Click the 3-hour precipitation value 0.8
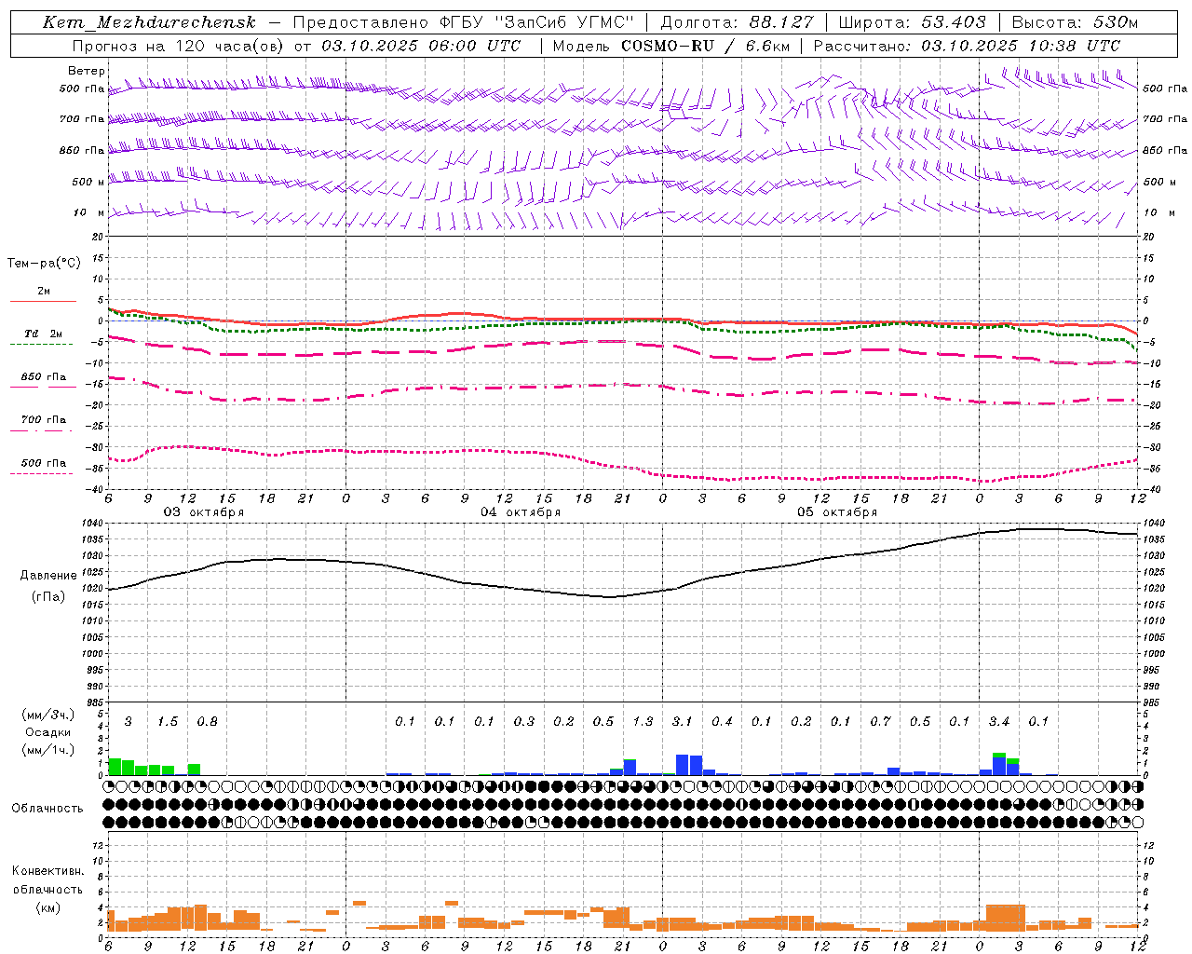 (x=207, y=722)
